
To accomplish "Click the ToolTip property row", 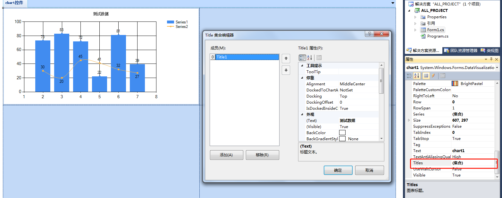I will [x=339, y=72].
